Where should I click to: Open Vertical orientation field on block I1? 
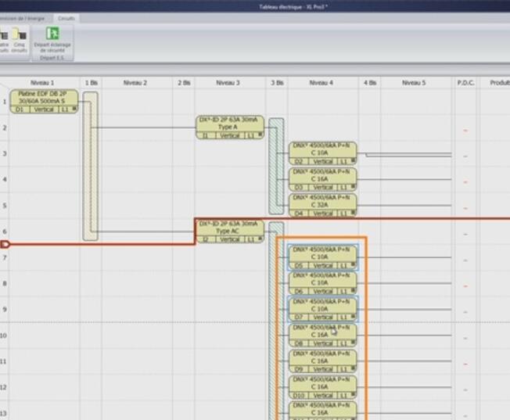(230, 135)
